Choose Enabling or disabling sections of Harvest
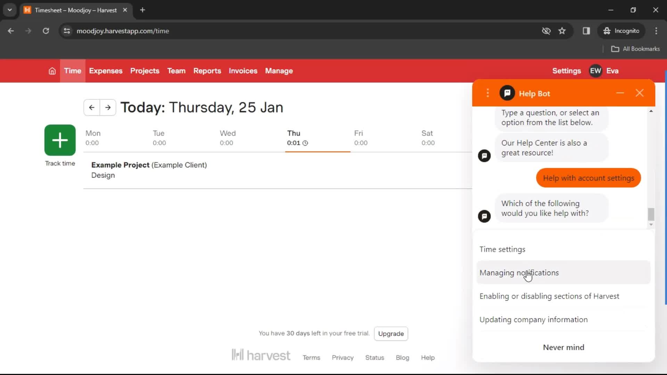 pos(563,296)
